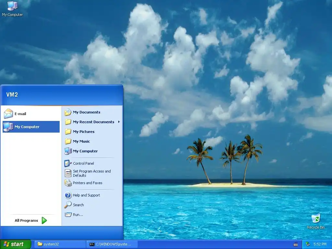332x249 pixels.
Task: Open the Run... dialog
Action: point(78,215)
